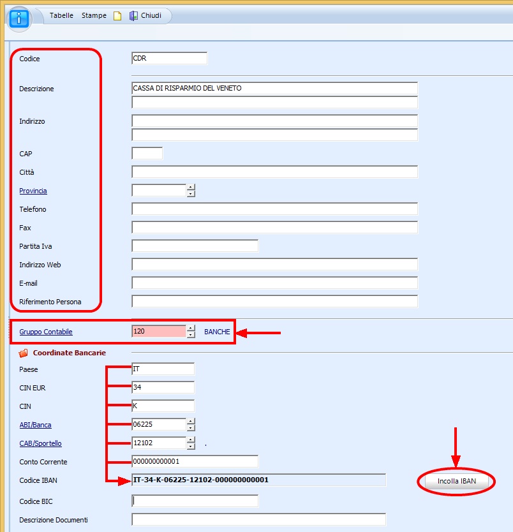The width and height of the screenshot is (513, 532).
Task: Click the Chiudi door icon
Action: click(133, 16)
